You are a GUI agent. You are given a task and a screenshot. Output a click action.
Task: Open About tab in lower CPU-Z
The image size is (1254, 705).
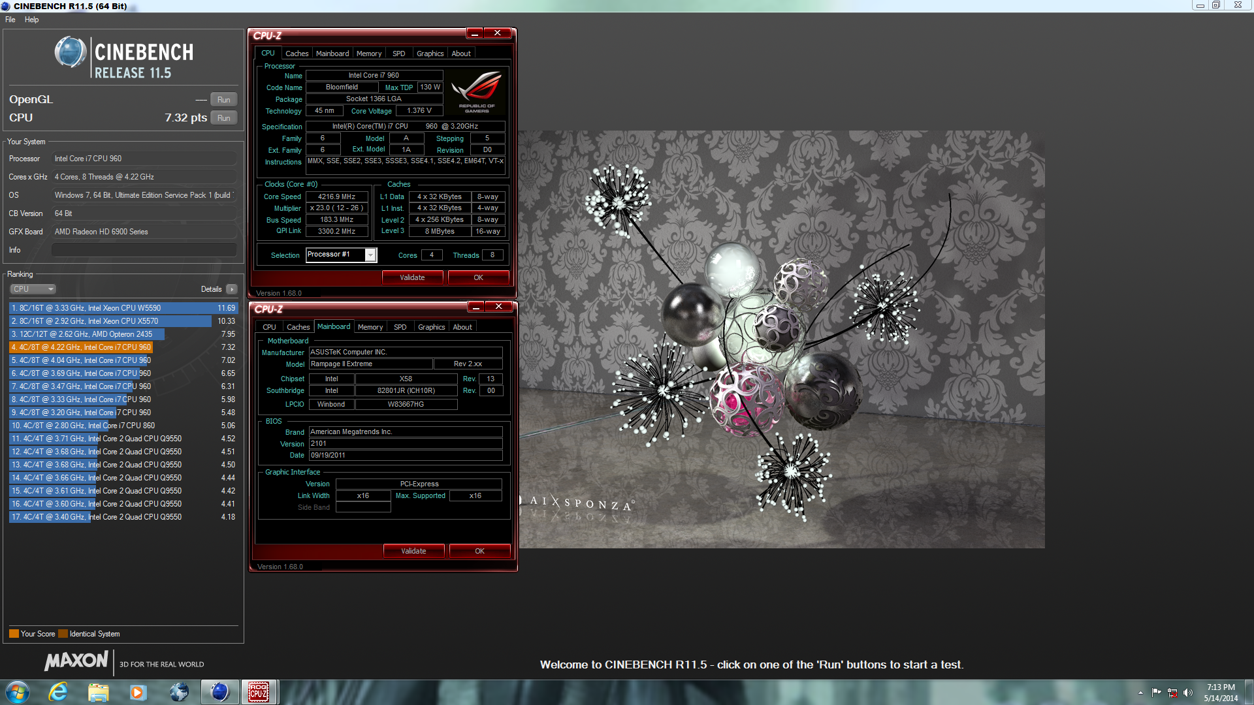462,327
